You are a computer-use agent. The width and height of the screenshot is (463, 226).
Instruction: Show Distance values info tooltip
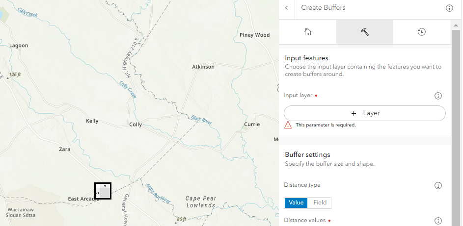[438, 221]
